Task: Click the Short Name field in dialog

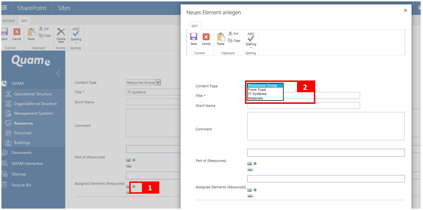Action: point(303,106)
